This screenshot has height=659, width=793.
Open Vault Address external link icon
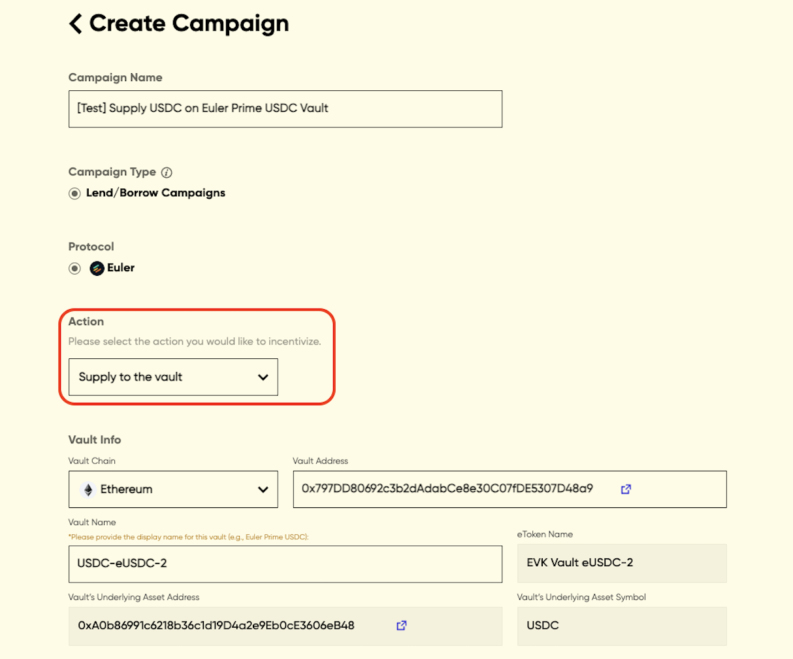pyautogui.click(x=626, y=489)
